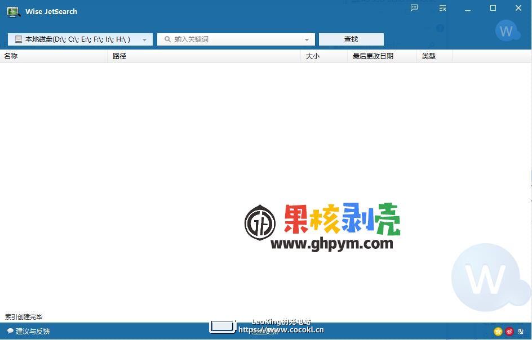Maximize the Wise JetSearch window

pyautogui.click(x=493, y=8)
